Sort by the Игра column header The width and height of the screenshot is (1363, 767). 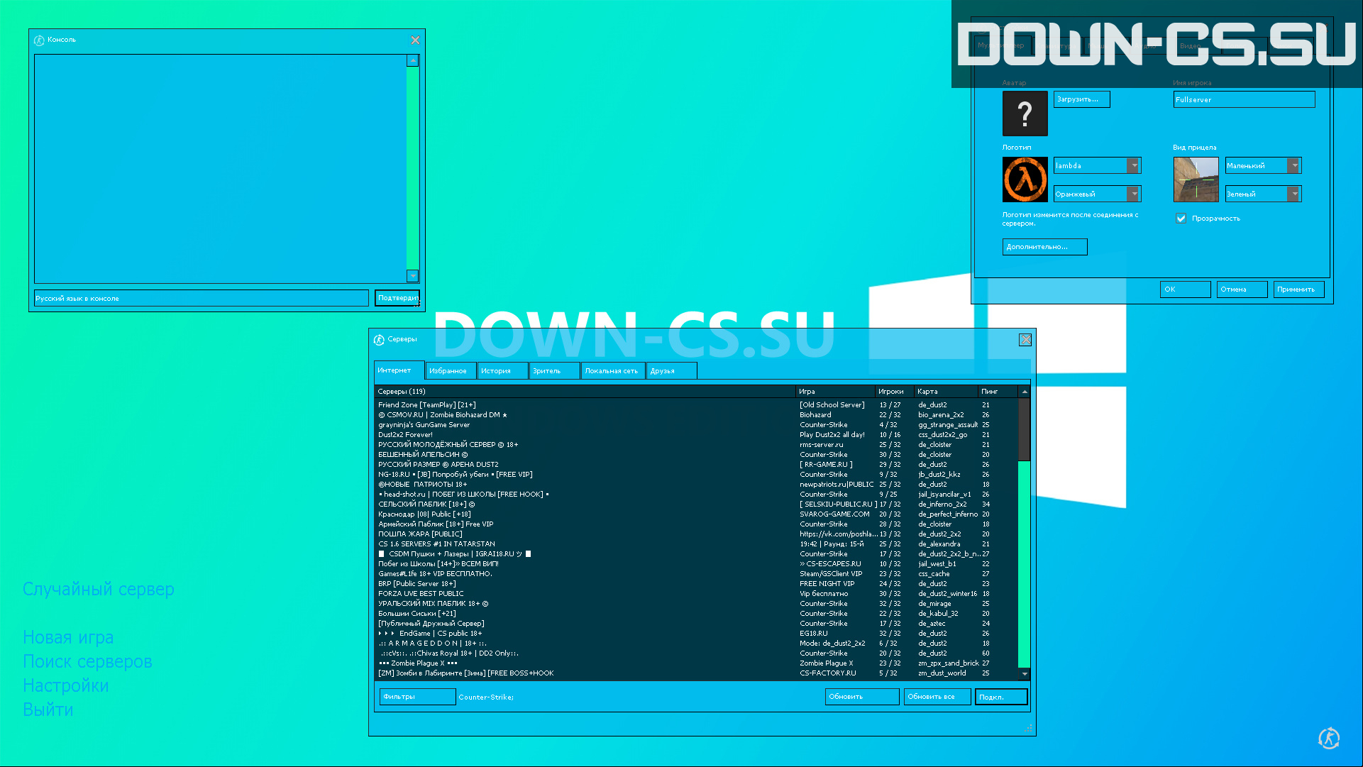(x=835, y=392)
